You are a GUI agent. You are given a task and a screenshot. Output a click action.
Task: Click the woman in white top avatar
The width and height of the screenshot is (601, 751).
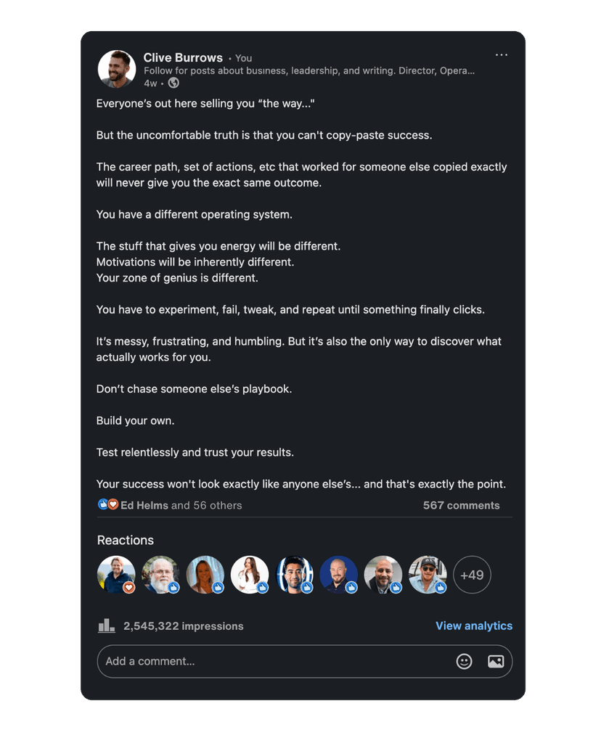coord(250,575)
